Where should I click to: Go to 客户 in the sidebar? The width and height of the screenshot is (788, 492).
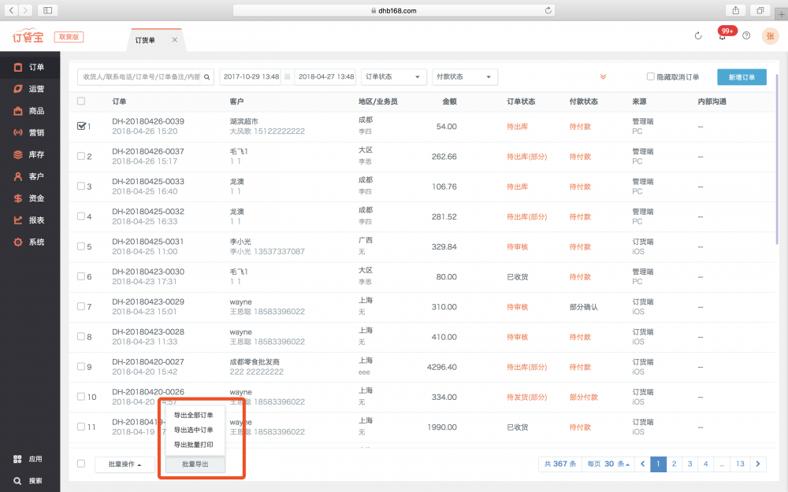[x=29, y=176]
